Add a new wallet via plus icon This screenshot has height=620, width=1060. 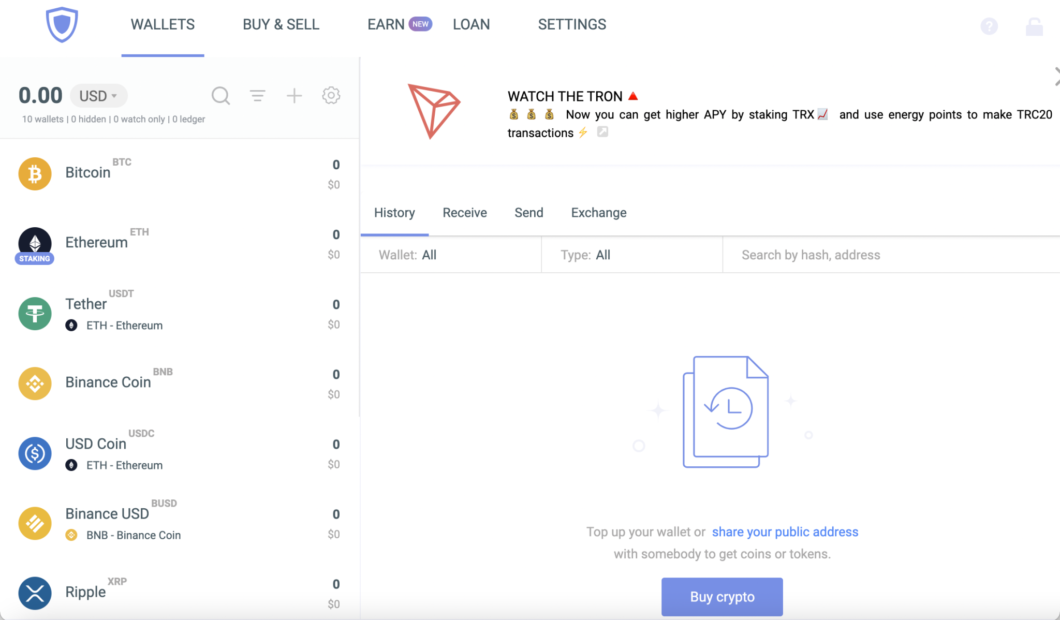[294, 96]
